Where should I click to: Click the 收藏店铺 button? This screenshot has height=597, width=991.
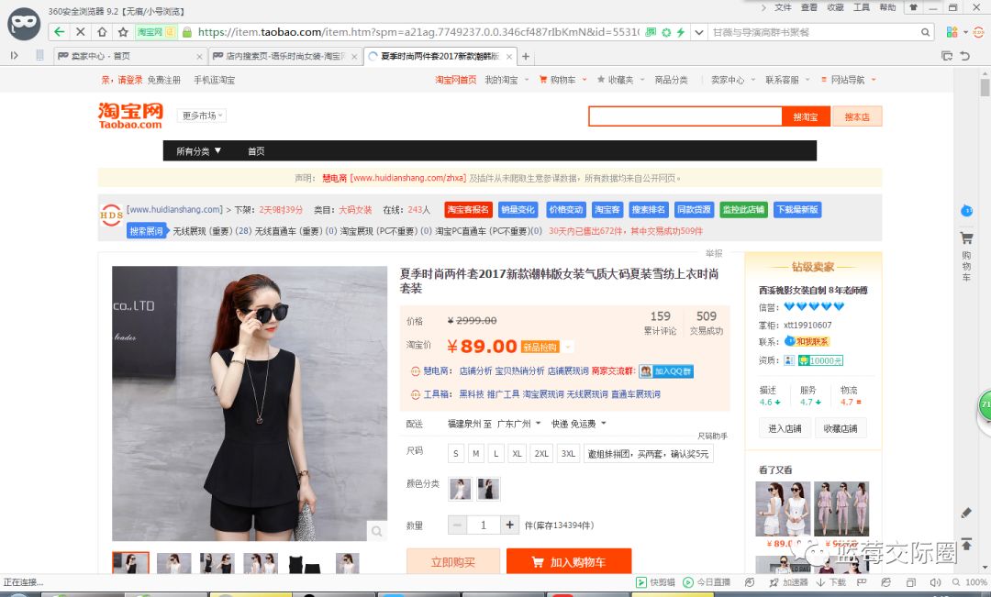point(840,428)
